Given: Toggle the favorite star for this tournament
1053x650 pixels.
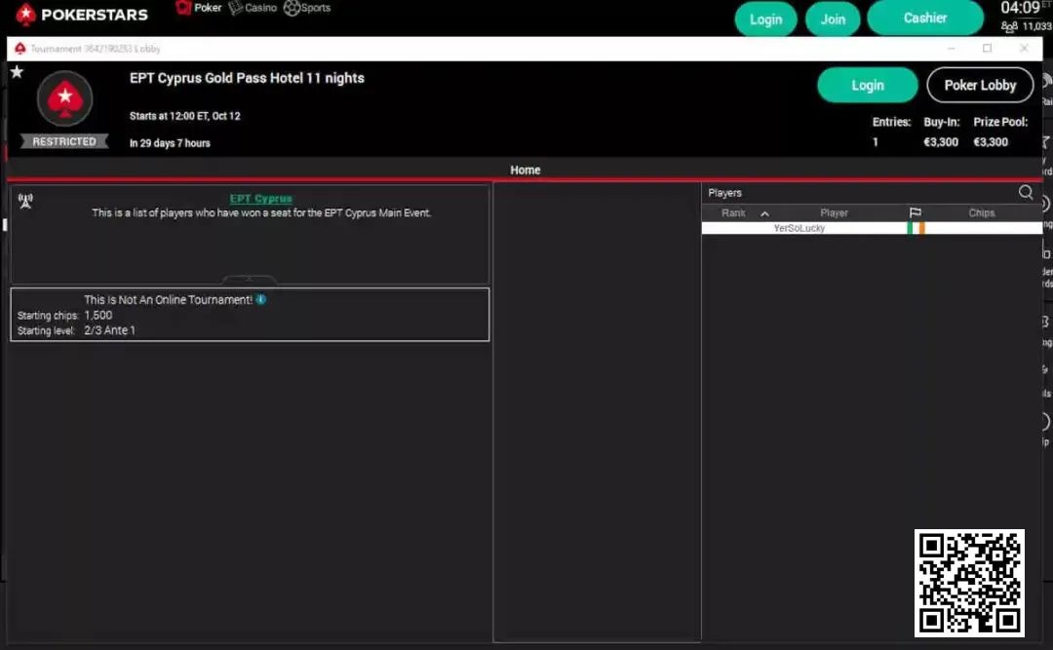Looking at the screenshot, I should pos(17,71).
